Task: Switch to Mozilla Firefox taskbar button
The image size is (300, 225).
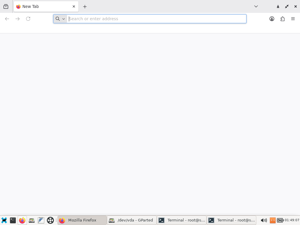Action: [x=82, y=220]
